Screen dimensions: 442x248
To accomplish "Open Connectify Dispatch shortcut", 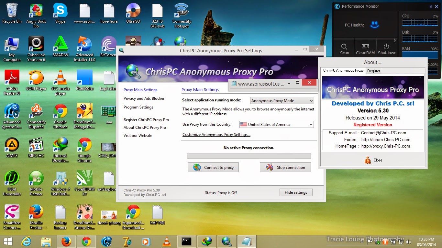I will [36, 117].
